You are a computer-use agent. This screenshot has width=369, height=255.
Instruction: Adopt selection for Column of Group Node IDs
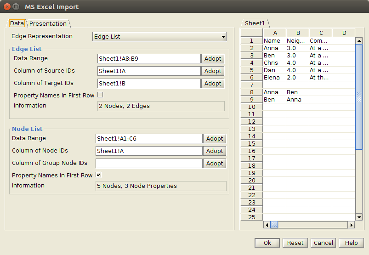pos(215,164)
